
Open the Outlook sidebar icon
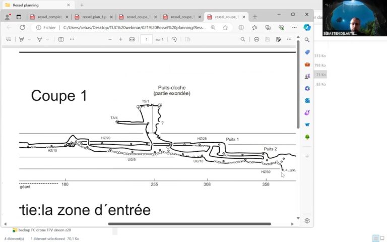(x=307, y=100)
